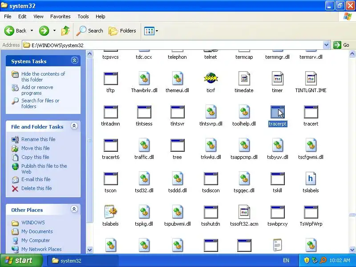356x267 pixels.
Task: Click Add or remove programs link
Action: (x=37, y=90)
